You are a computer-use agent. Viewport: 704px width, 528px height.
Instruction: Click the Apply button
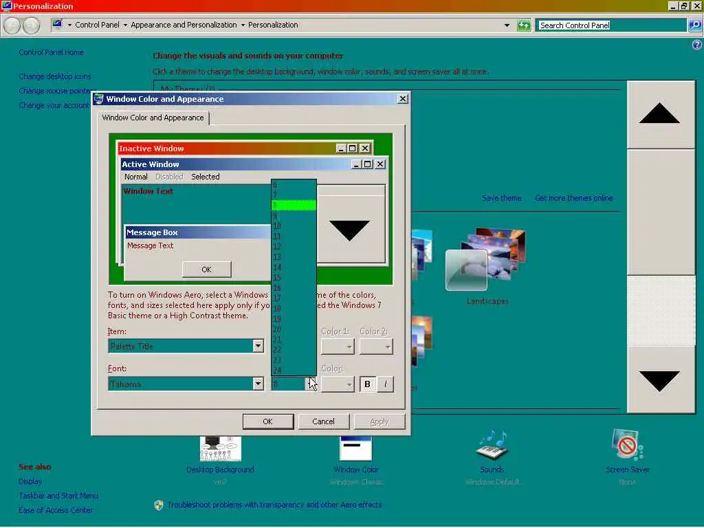[x=379, y=421]
